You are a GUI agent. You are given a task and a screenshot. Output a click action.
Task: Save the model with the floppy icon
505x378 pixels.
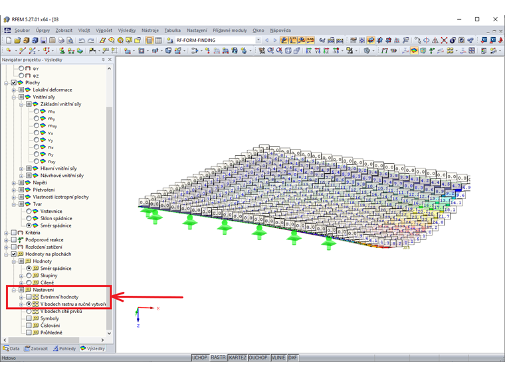coord(43,40)
